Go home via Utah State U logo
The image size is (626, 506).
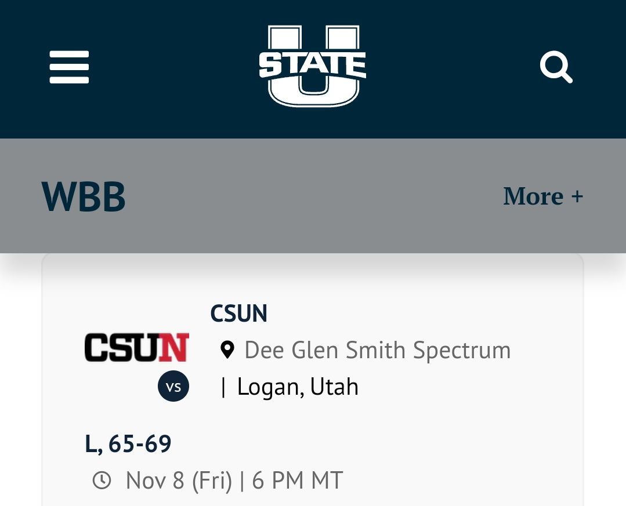click(313, 66)
